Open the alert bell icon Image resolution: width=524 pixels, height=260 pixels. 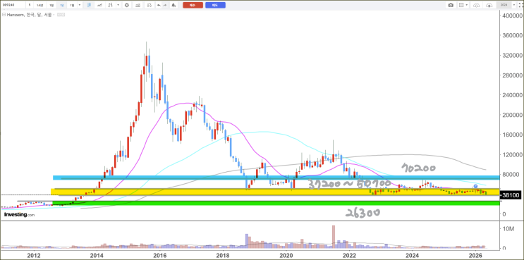[173, 5]
